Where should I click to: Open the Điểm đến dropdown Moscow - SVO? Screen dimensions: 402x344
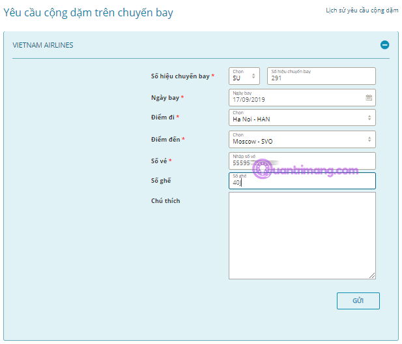[x=302, y=140]
